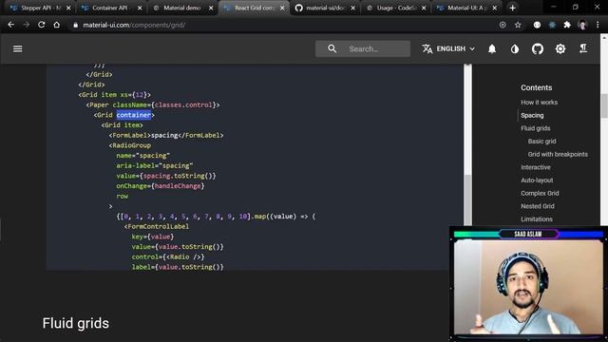Screen dimensions: 608x342
Task: Click the Search input field
Action: 363,48
